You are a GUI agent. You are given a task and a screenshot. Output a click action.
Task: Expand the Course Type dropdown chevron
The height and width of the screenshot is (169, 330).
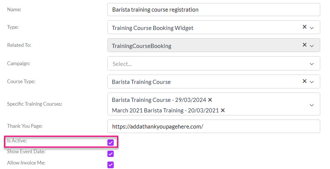point(312,82)
